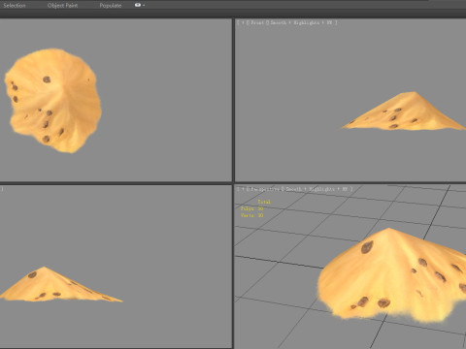Click the Perspective view label menu
Screen dimensions: 466x349
(x=264, y=189)
